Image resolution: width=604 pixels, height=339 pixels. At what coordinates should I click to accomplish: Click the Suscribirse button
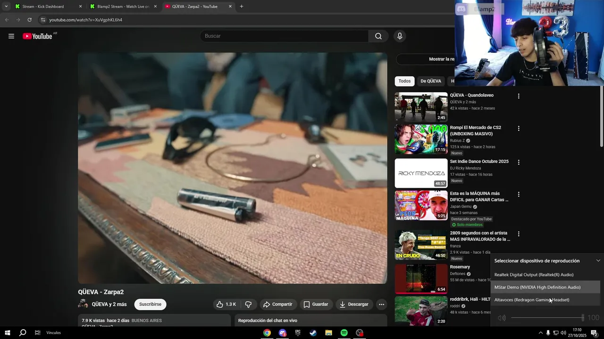150,304
